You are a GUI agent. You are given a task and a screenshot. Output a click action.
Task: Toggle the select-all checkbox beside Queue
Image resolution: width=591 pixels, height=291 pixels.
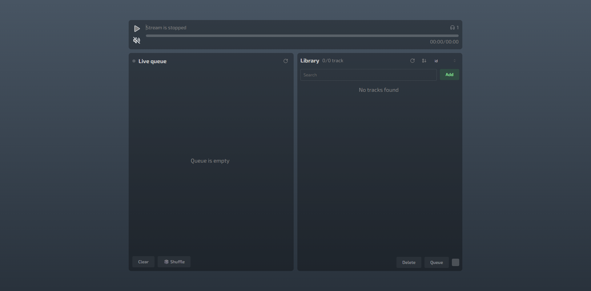456,262
